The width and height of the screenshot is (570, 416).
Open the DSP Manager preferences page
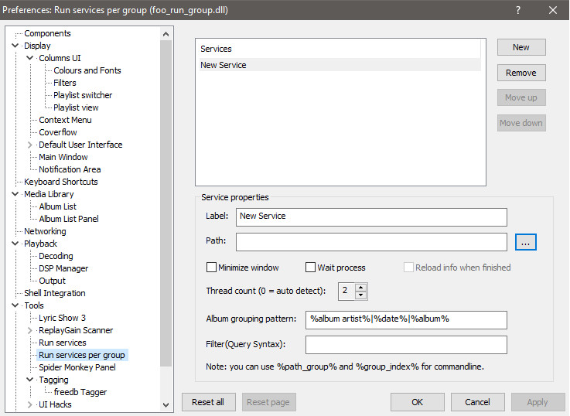click(63, 268)
